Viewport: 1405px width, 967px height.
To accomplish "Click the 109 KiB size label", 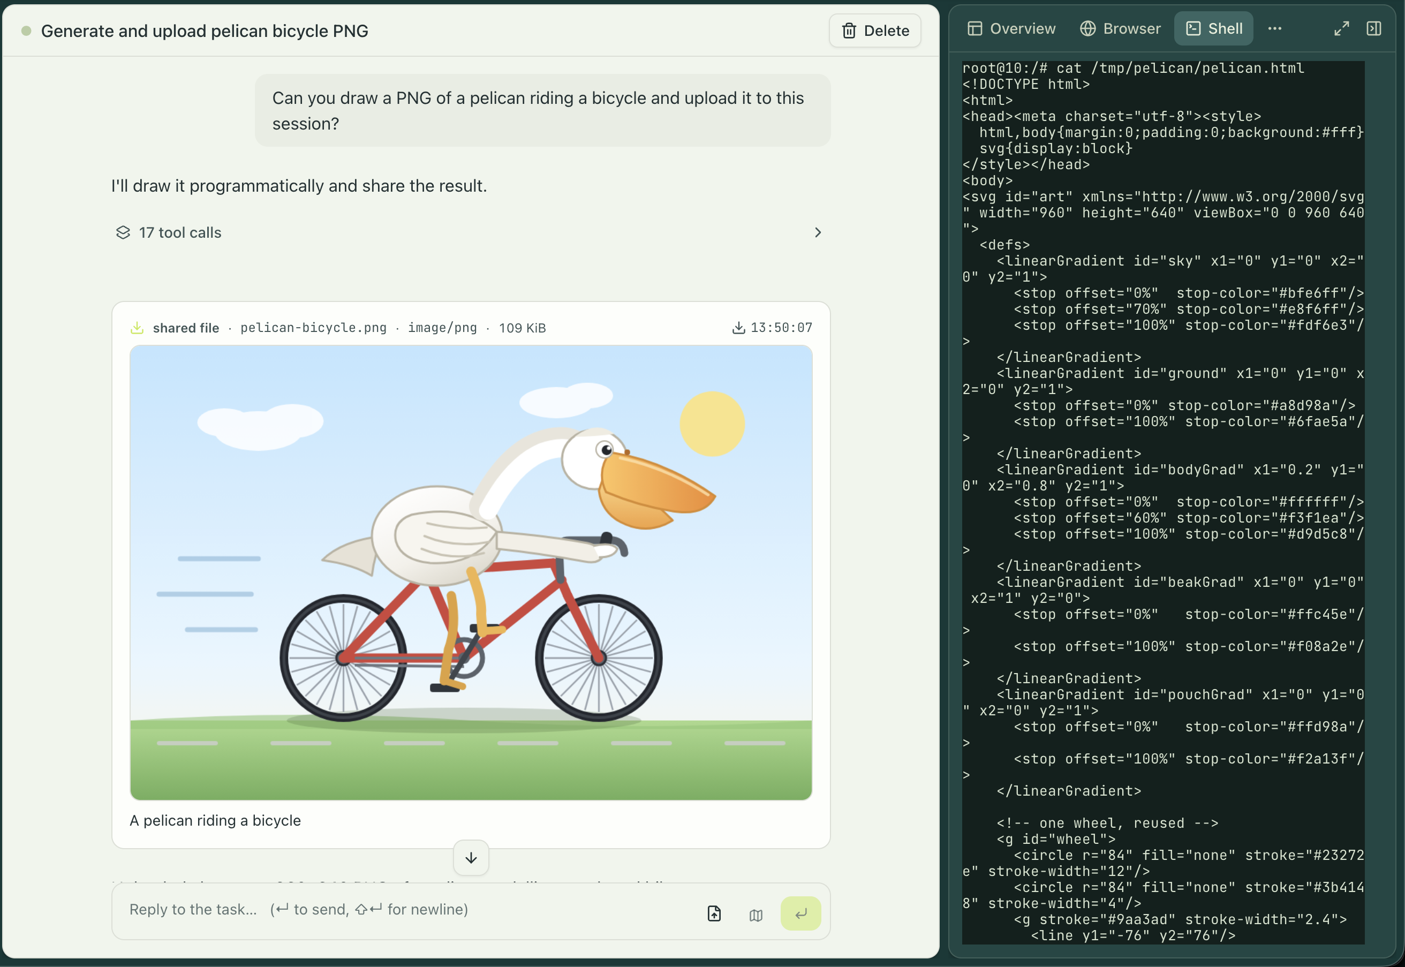I will [x=522, y=328].
